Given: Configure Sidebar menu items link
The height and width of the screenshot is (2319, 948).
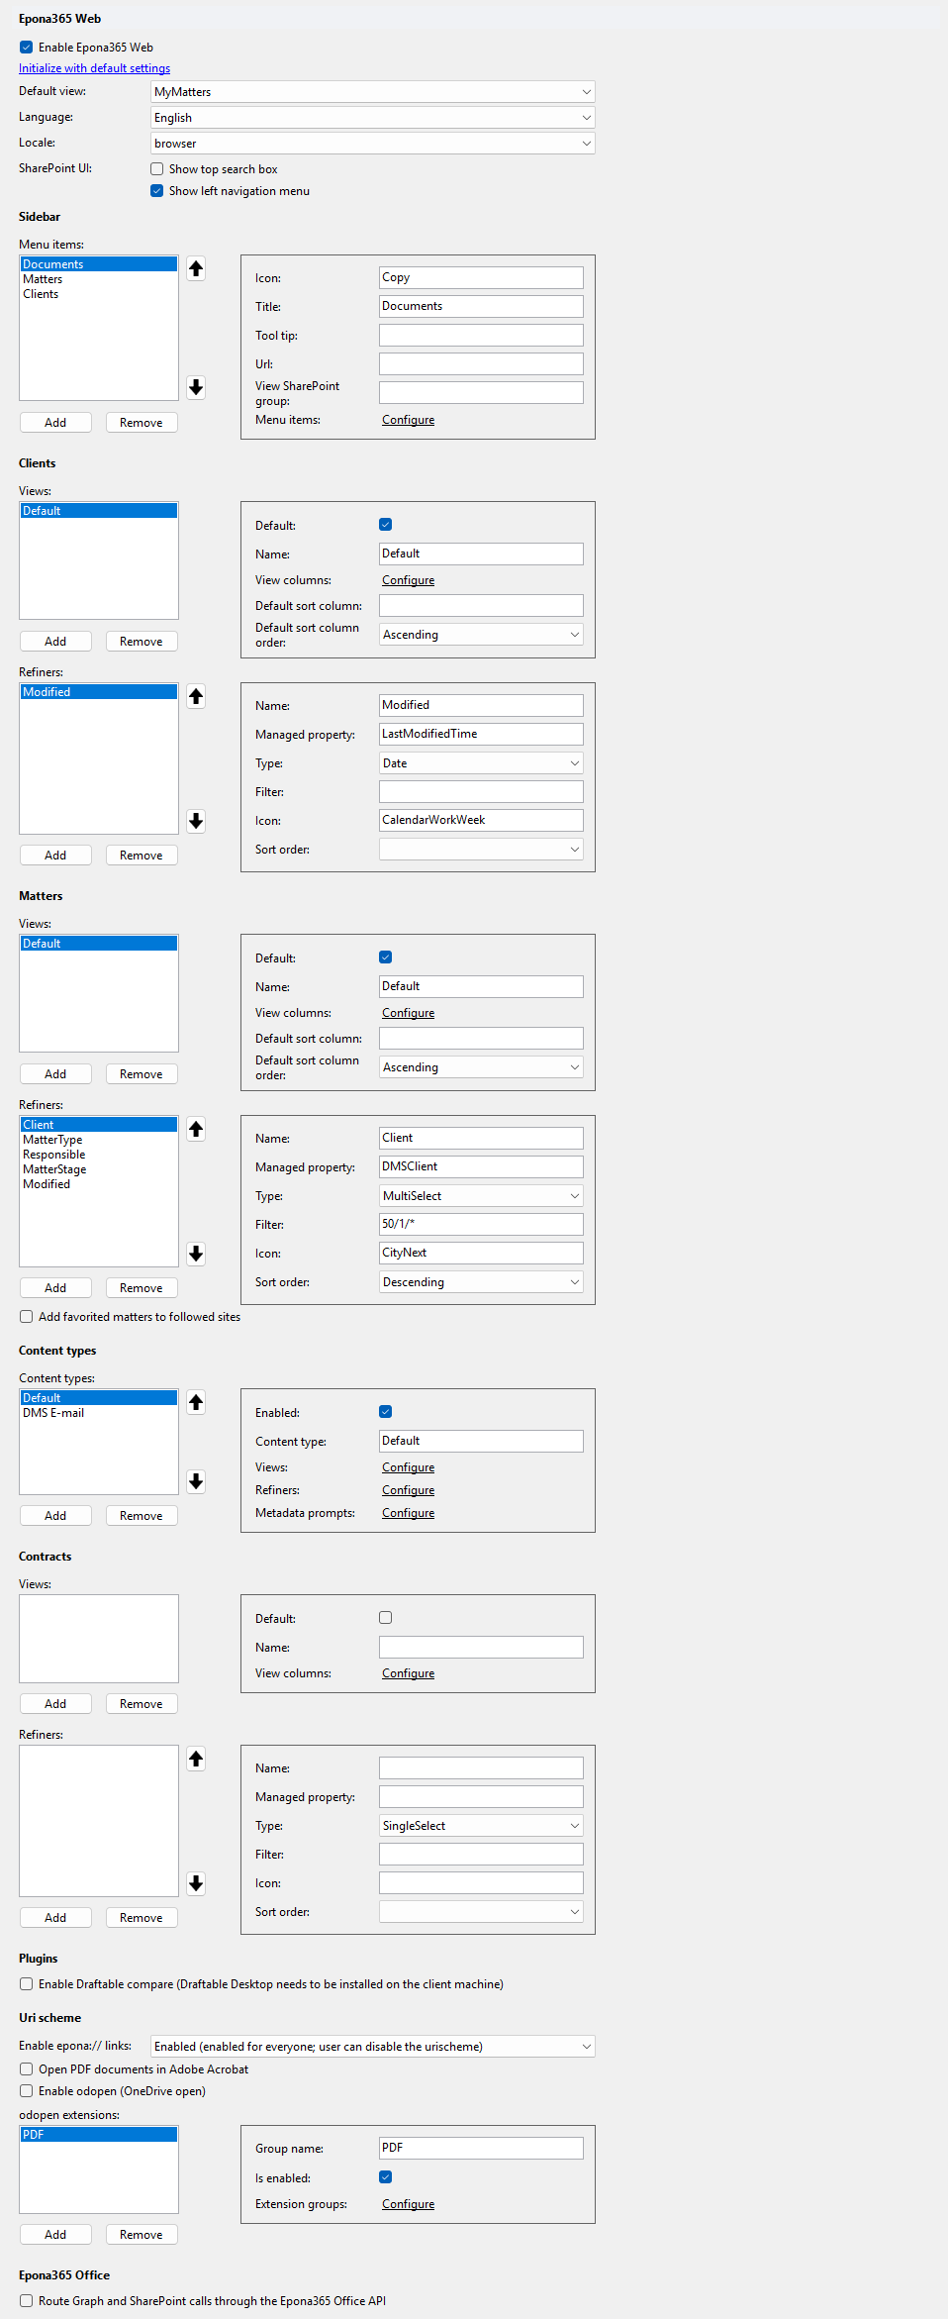Looking at the screenshot, I should (408, 420).
